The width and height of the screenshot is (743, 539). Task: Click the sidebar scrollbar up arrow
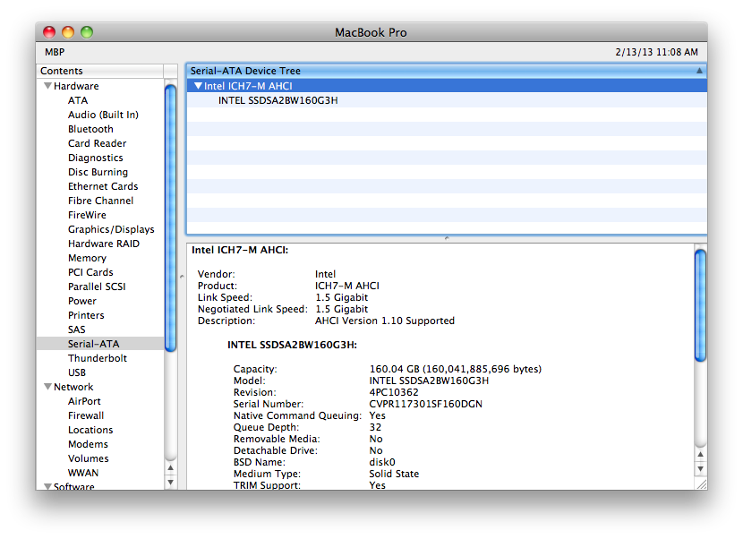click(x=171, y=468)
